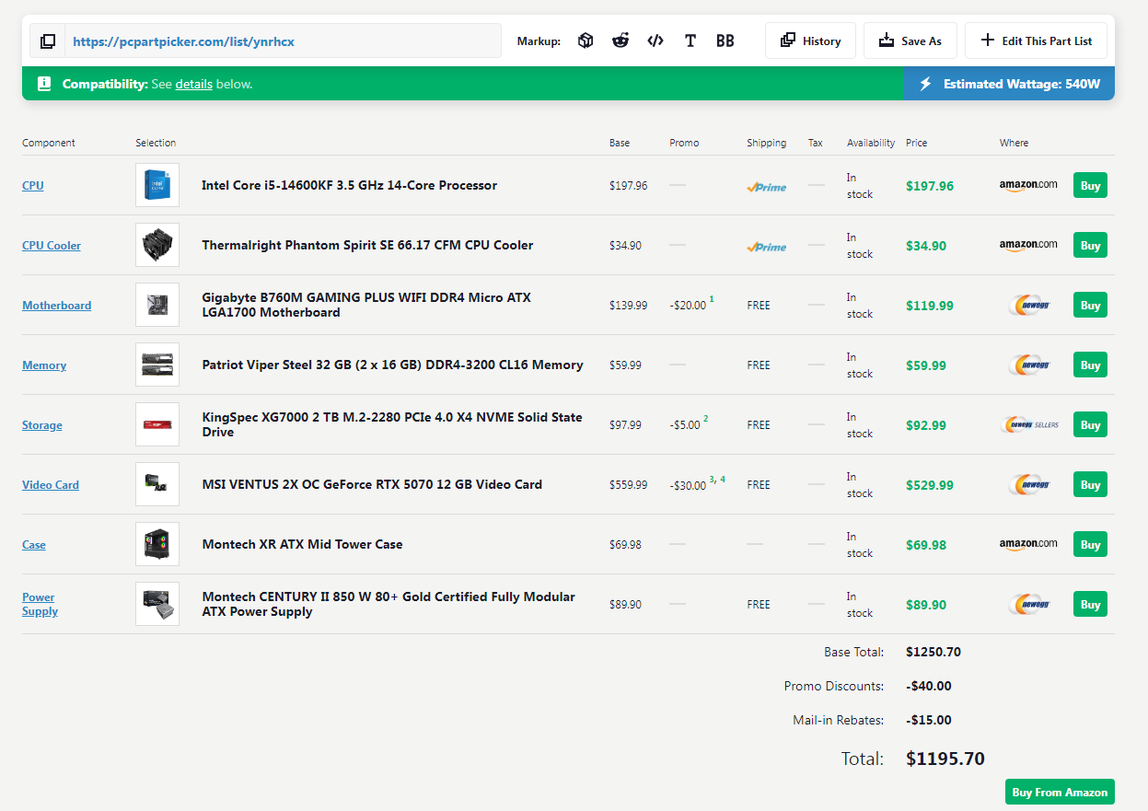Open the Video Card component link
This screenshot has height=811, width=1148.
51,484
